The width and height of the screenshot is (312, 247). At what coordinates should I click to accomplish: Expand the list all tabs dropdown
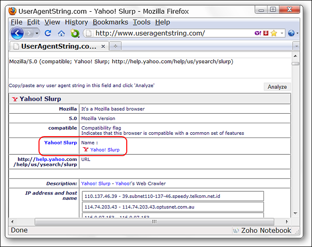coord(295,46)
